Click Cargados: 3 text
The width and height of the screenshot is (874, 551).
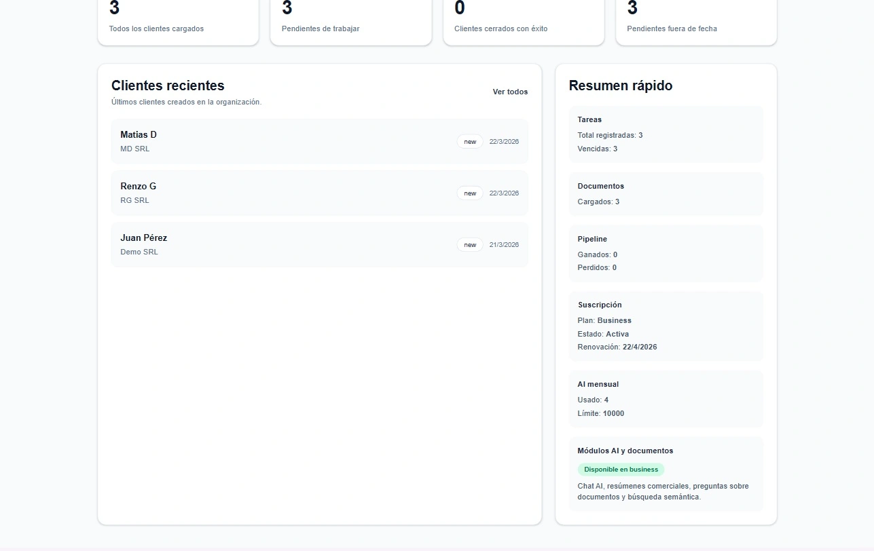point(598,202)
